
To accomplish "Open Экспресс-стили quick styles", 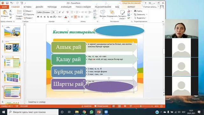I will tap(122, 15).
